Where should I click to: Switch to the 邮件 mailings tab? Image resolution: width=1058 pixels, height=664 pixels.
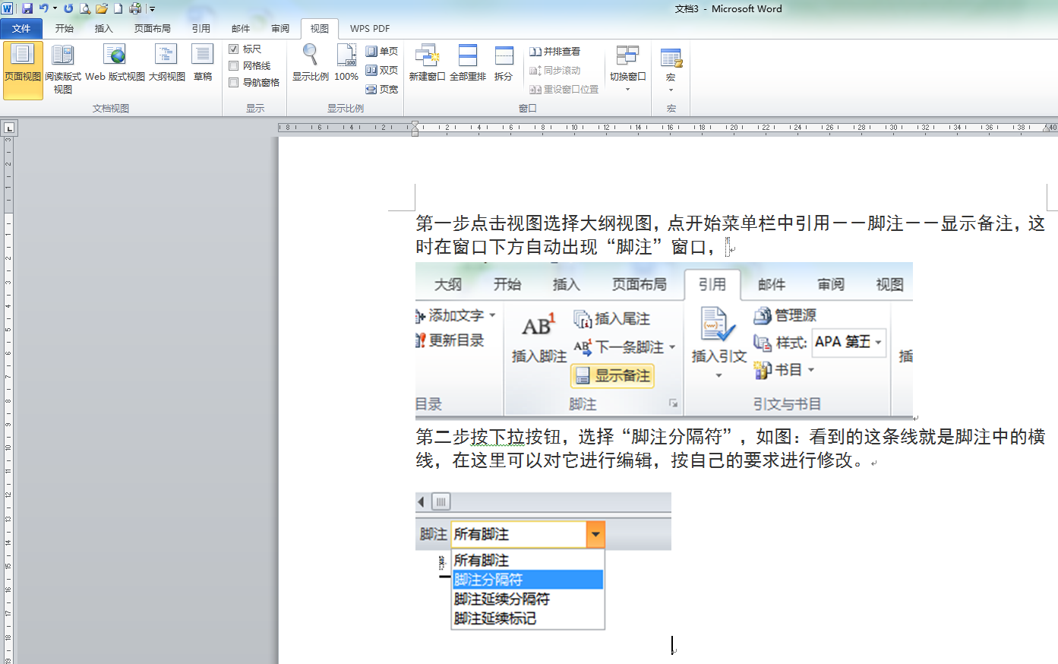[x=241, y=29]
